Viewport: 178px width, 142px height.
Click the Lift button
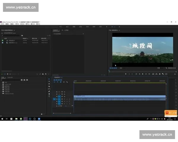153,74
